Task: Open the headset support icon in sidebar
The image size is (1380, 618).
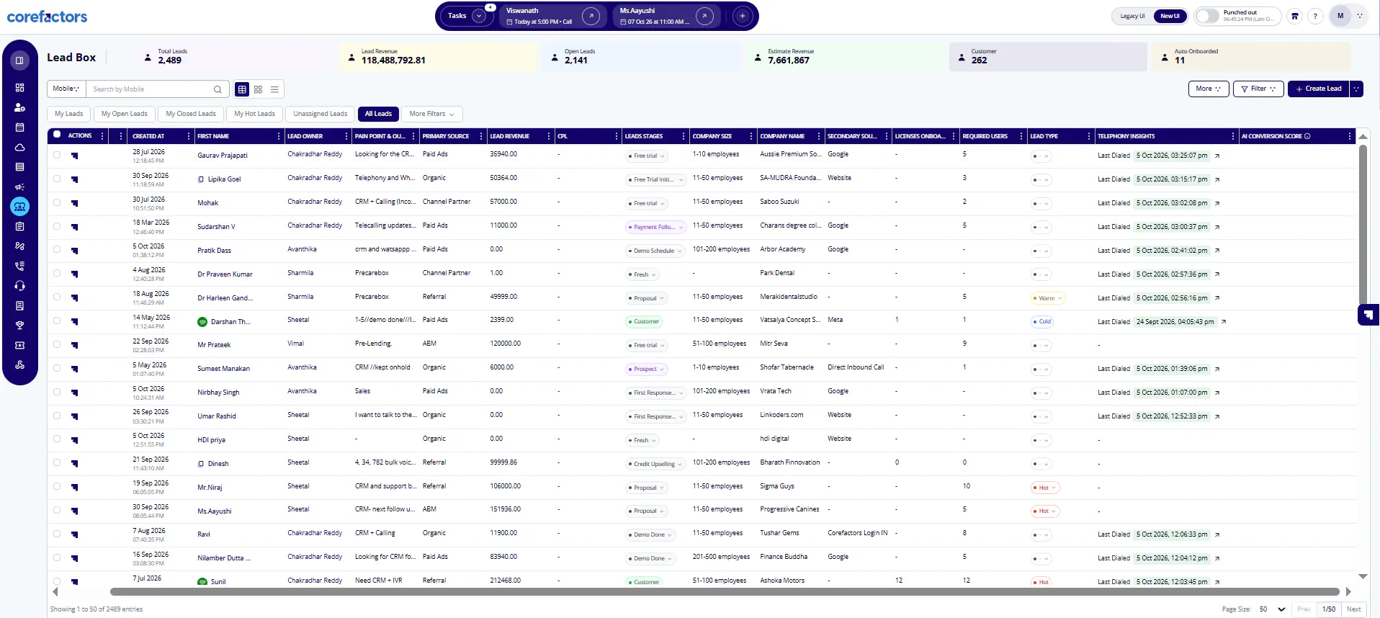Action: pos(19,286)
